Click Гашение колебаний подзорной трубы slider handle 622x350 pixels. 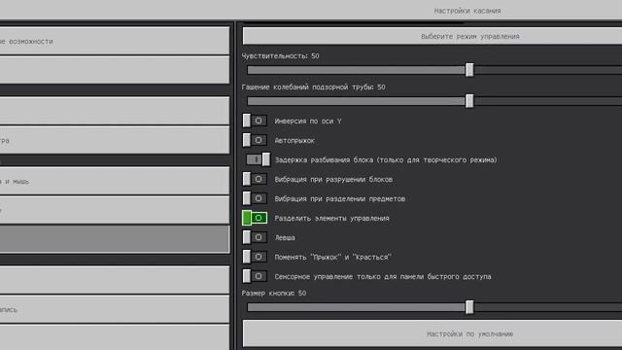[x=469, y=101]
